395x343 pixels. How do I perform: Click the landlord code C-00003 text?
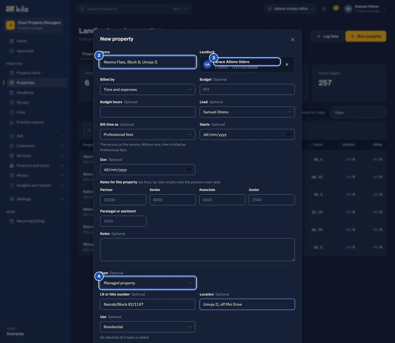coord(221,68)
